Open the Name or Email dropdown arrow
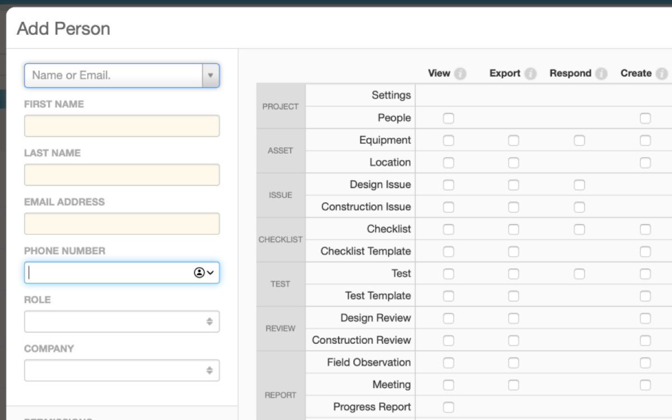Image resolution: width=672 pixels, height=420 pixels. [211, 75]
